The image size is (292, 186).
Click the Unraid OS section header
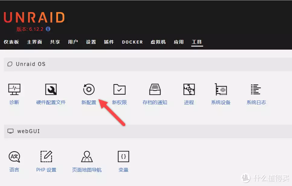148,64
